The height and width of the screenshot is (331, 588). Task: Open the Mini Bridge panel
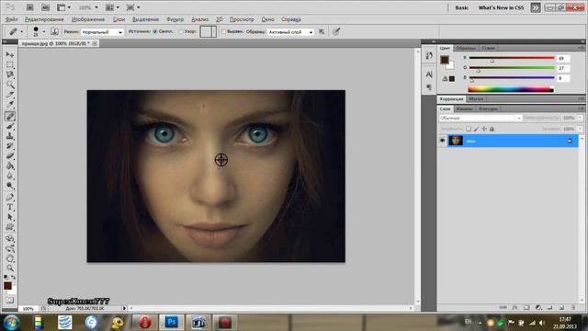(45, 7)
